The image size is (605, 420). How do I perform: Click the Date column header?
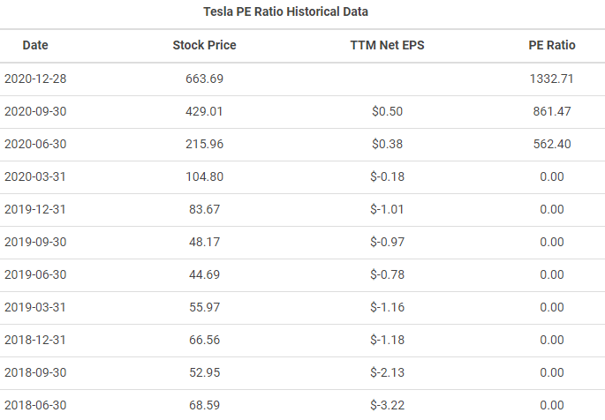35,45
